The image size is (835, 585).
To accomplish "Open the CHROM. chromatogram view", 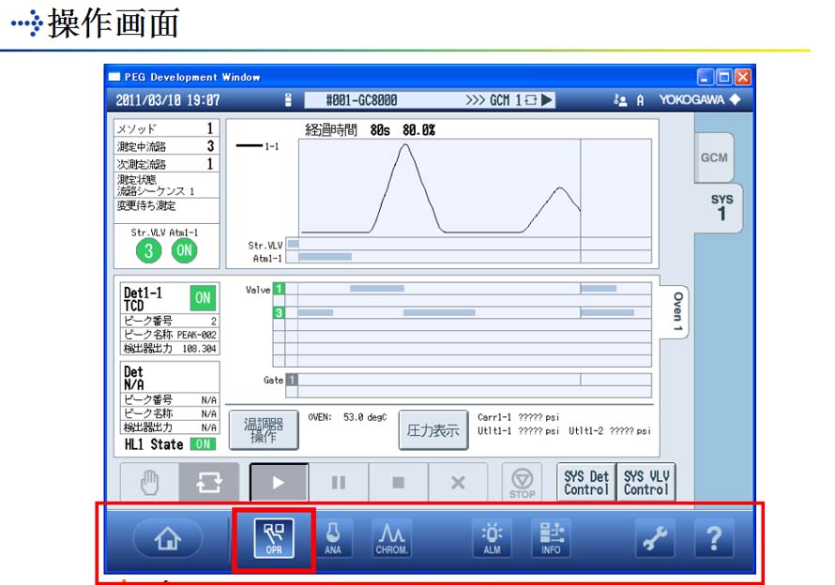I will pos(391,538).
